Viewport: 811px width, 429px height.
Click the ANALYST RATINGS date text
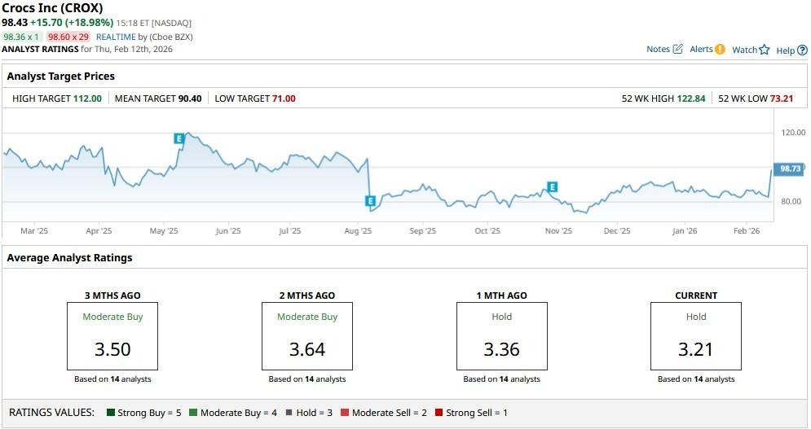pos(87,49)
